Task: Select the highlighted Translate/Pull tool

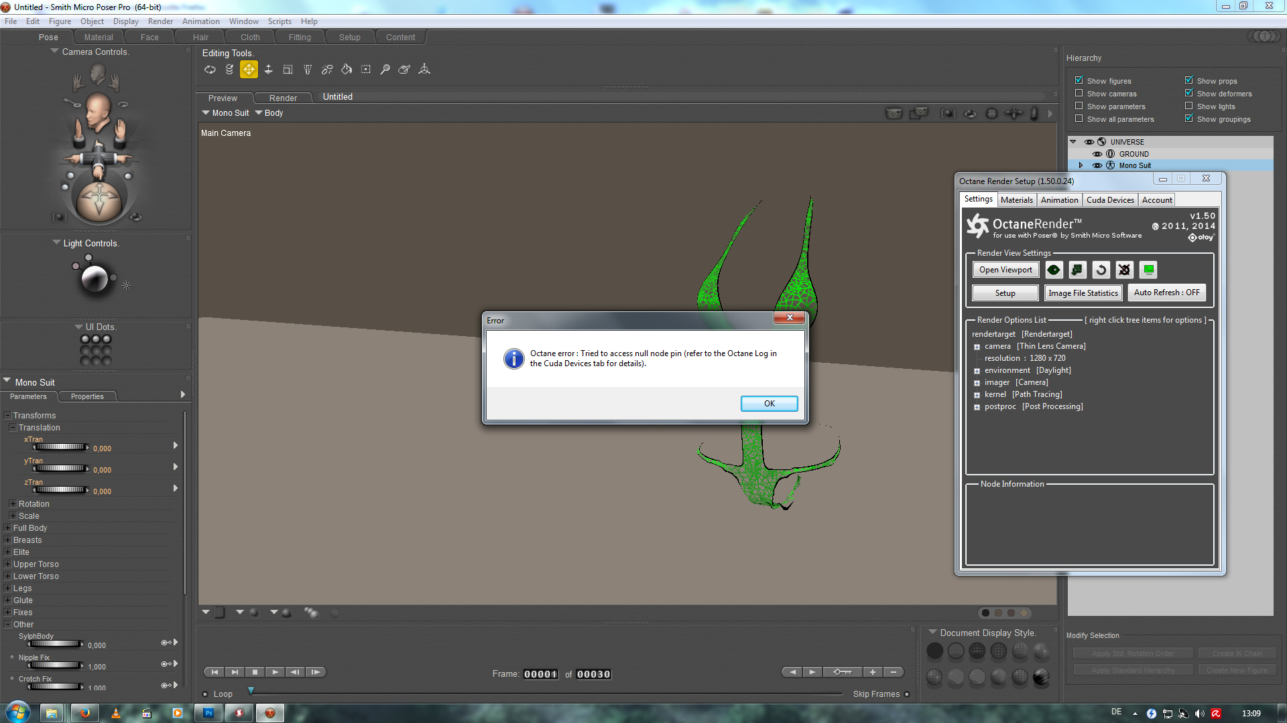Action: [249, 70]
